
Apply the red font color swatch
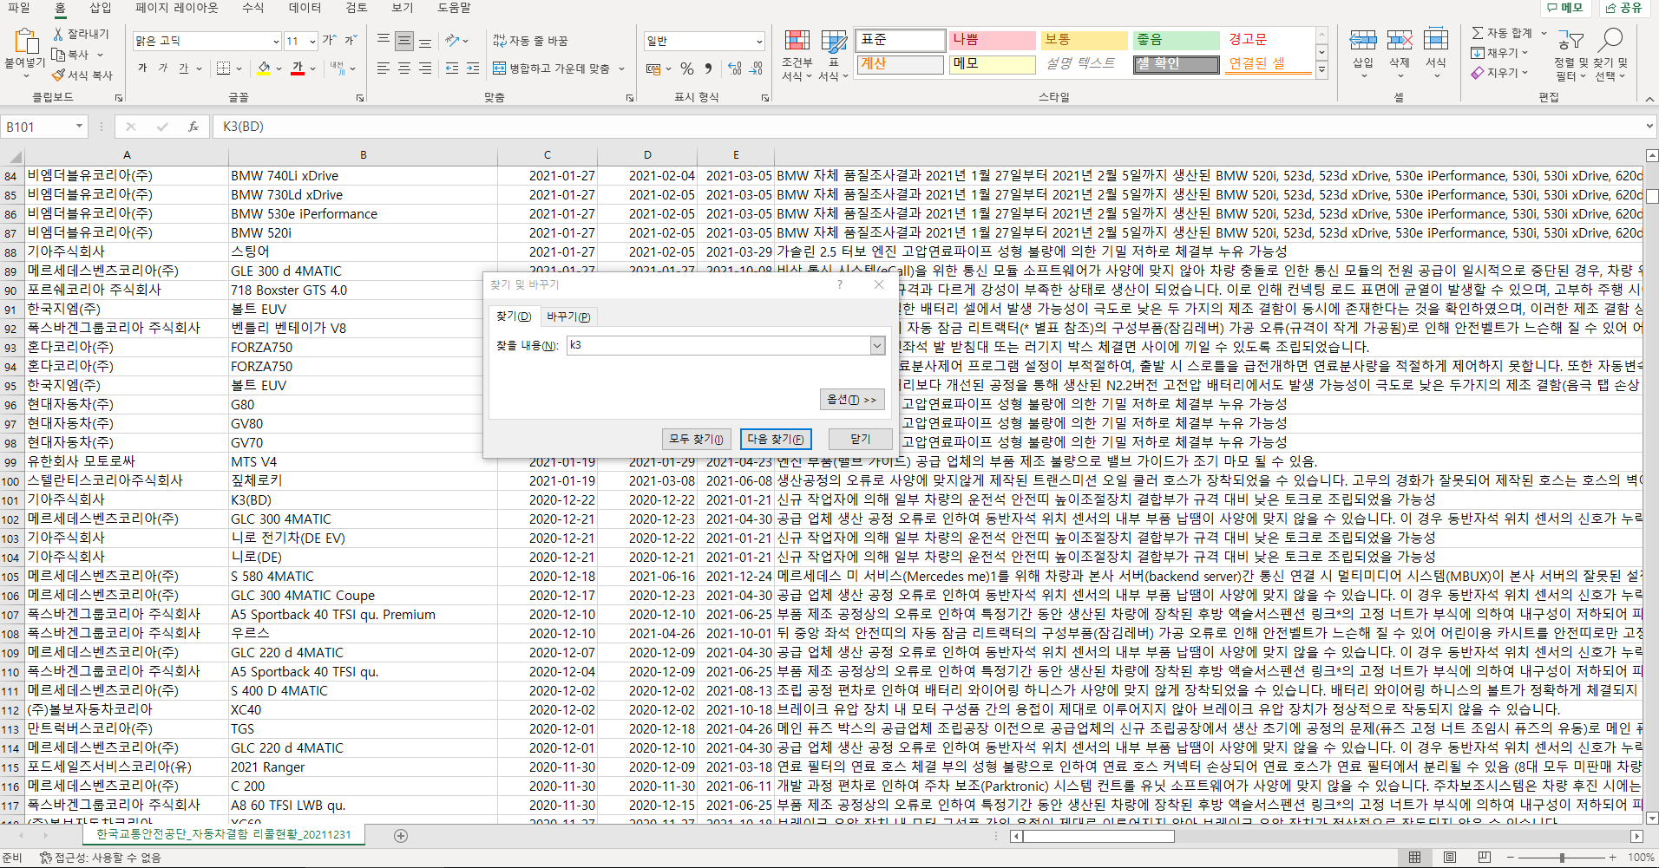[x=298, y=69]
